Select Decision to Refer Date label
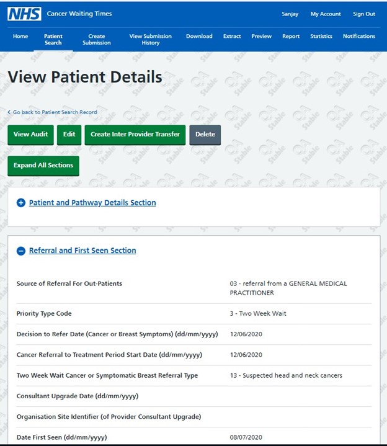The image size is (387, 446). pos(117,334)
